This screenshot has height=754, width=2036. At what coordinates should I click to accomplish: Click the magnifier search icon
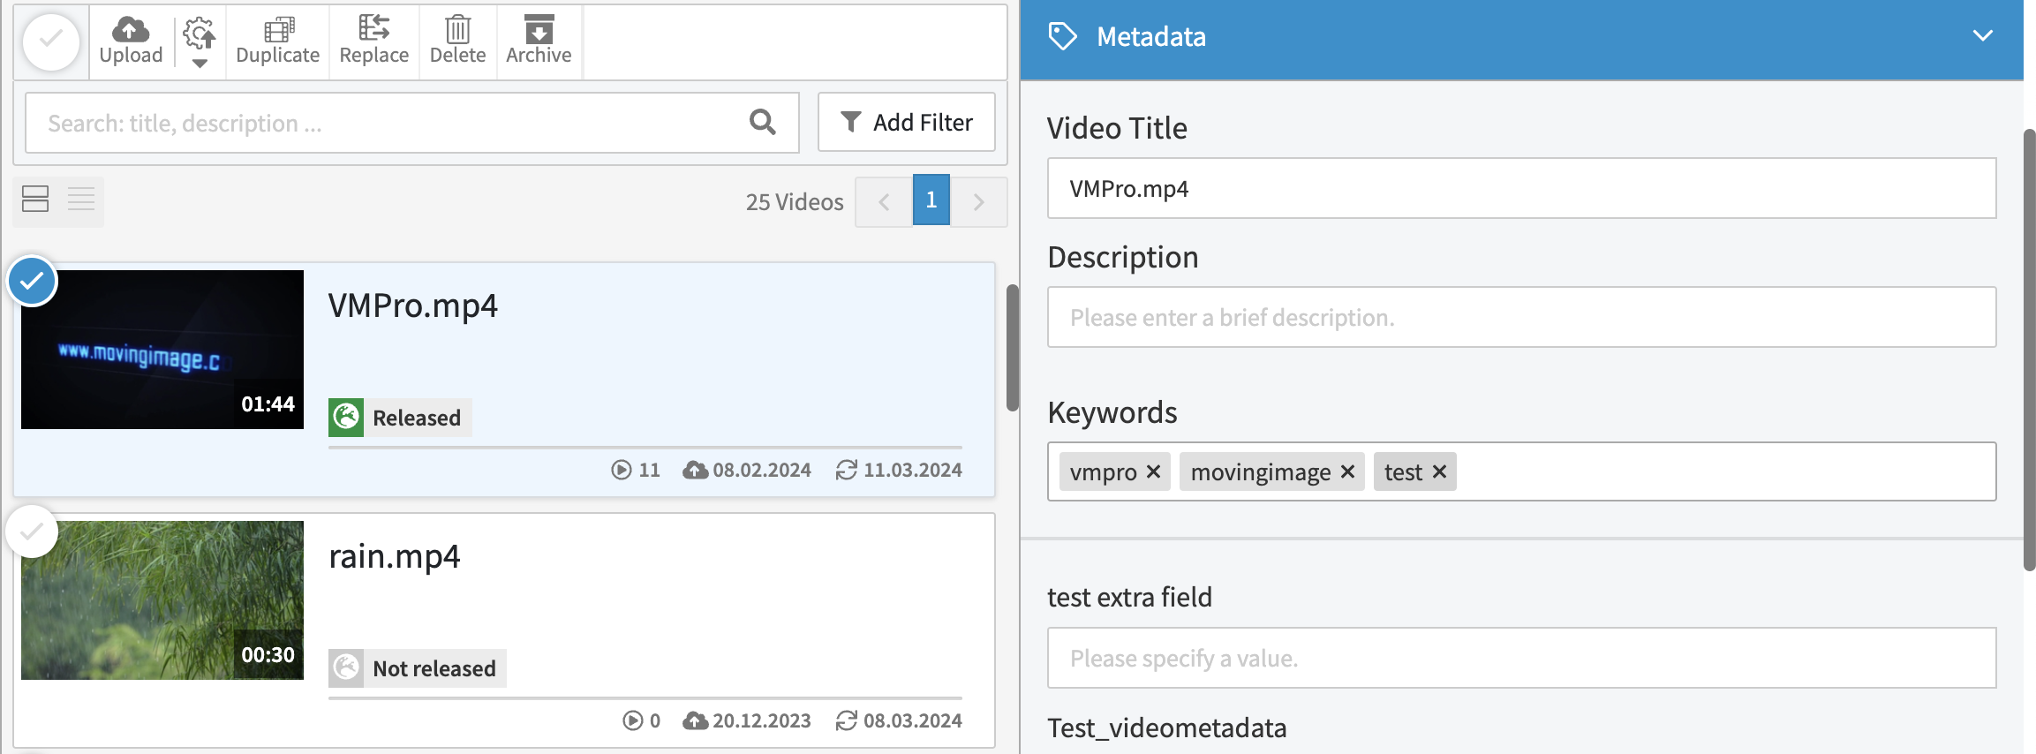pyautogui.click(x=763, y=122)
